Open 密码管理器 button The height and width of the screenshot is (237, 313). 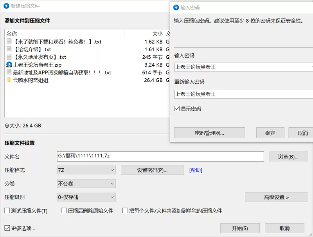tap(209, 133)
